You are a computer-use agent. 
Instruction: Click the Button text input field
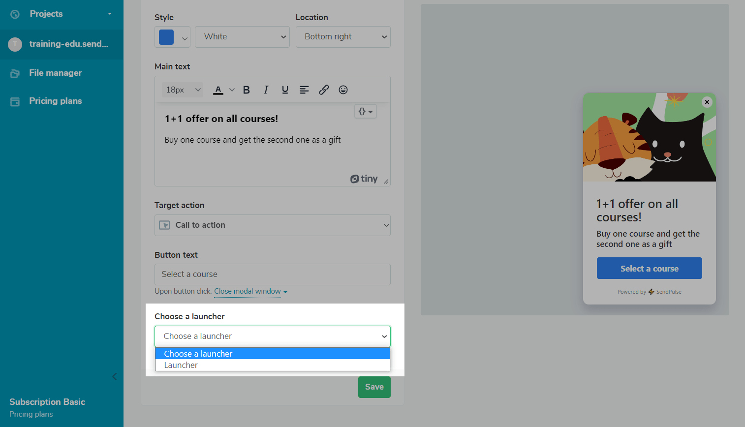[273, 274]
